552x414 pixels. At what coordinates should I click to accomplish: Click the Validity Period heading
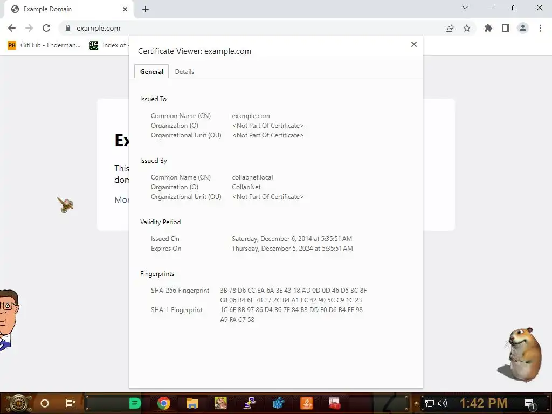click(160, 222)
